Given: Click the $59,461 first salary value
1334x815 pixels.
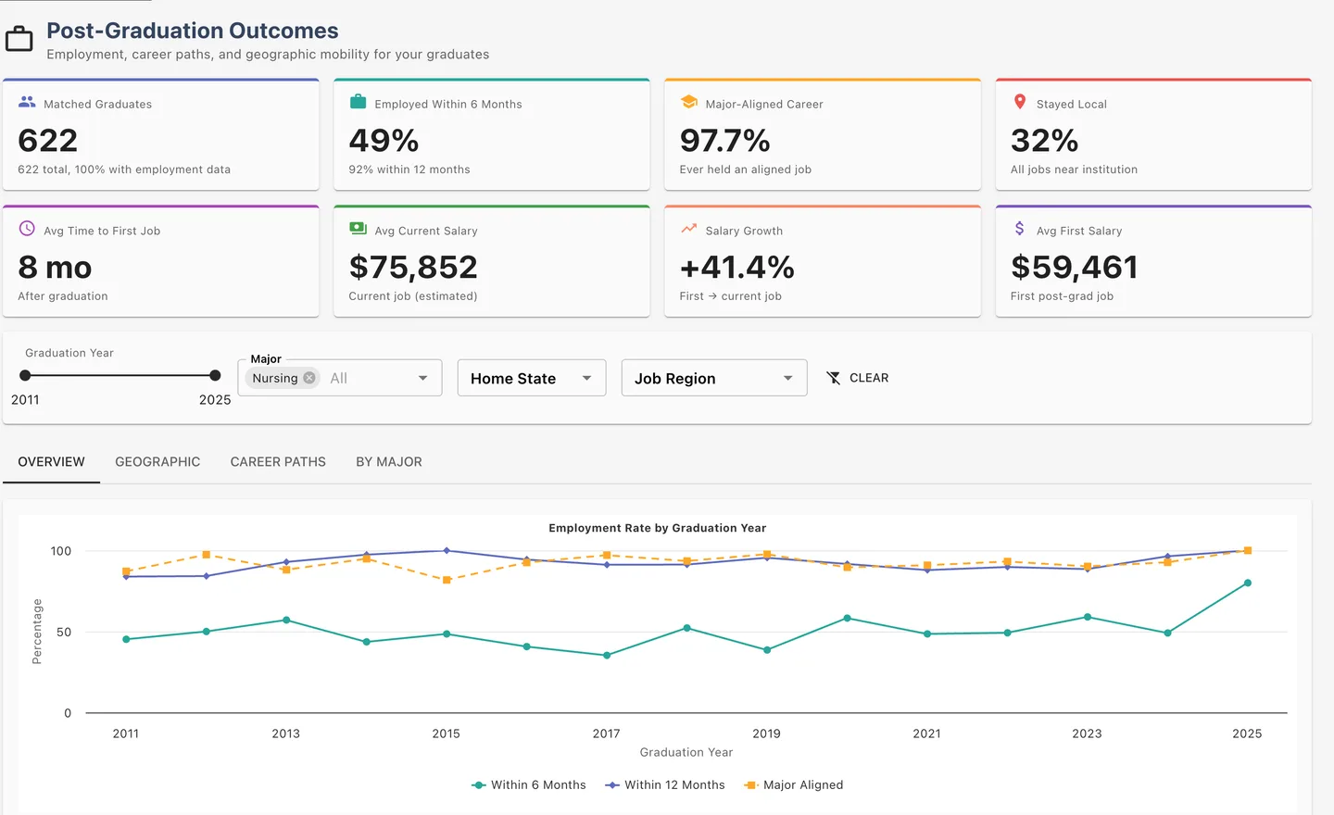Looking at the screenshot, I should (1075, 268).
